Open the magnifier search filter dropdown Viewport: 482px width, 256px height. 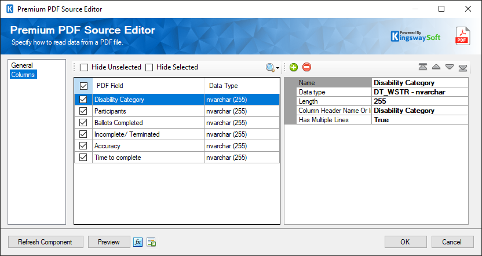(x=272, y=67)
